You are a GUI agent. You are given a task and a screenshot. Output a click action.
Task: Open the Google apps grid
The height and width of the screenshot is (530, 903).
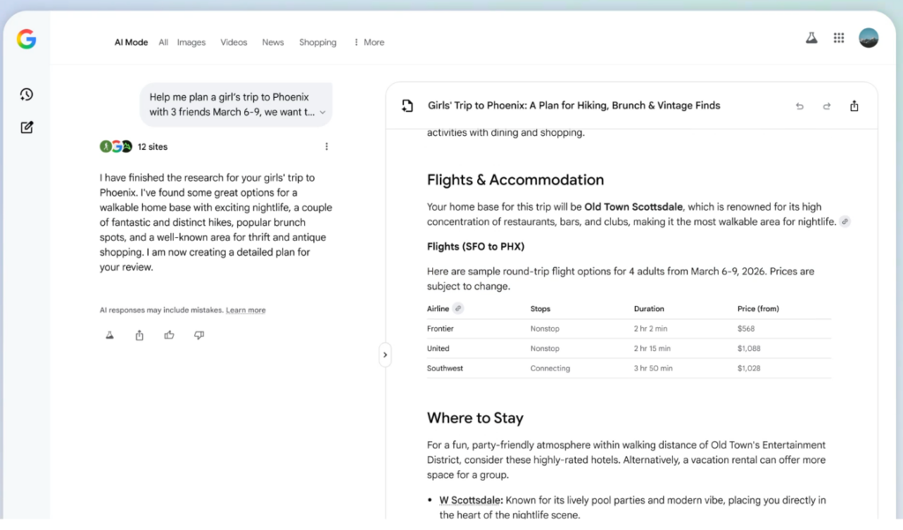point(839,38)
